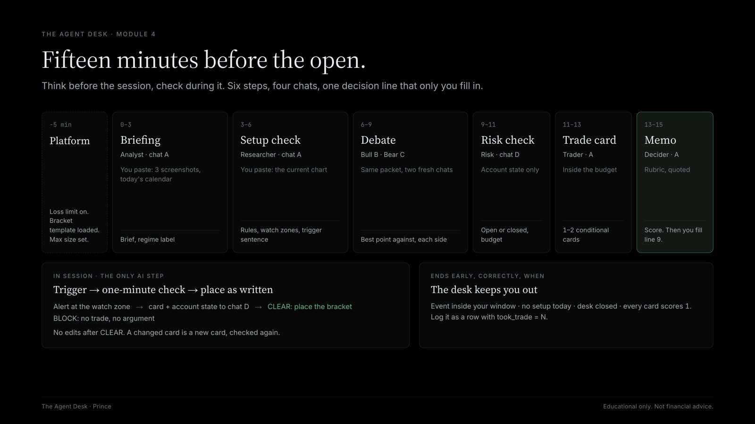Screen dimensions: 755x424
Task: Click the '11–13' time label
Action: pos(572,125)
